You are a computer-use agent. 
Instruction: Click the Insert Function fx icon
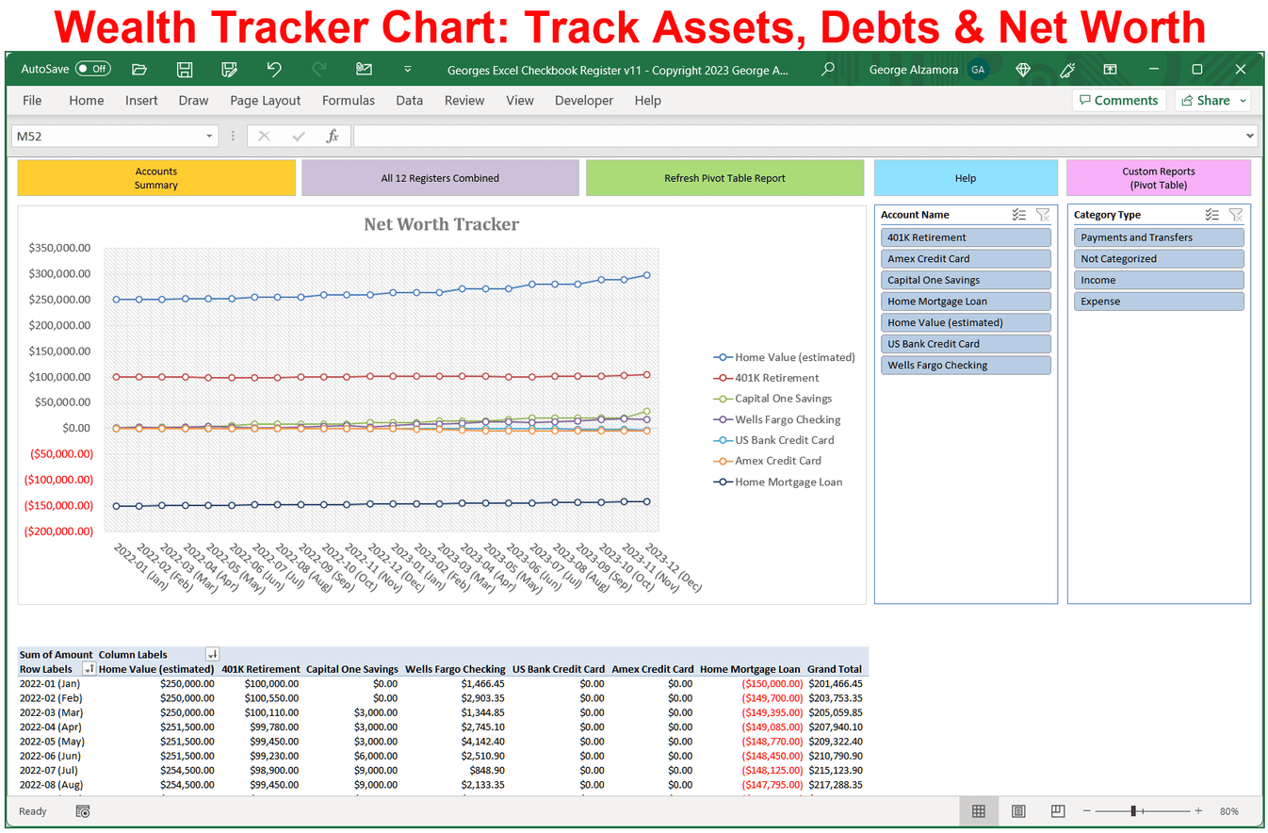(x=333, y=135)
